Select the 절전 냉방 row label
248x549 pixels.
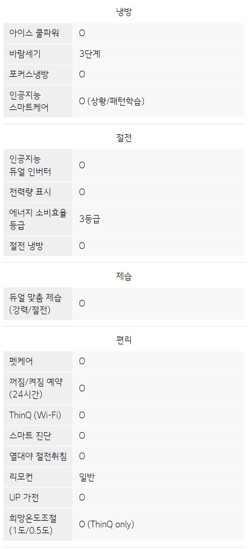(26, 246)
